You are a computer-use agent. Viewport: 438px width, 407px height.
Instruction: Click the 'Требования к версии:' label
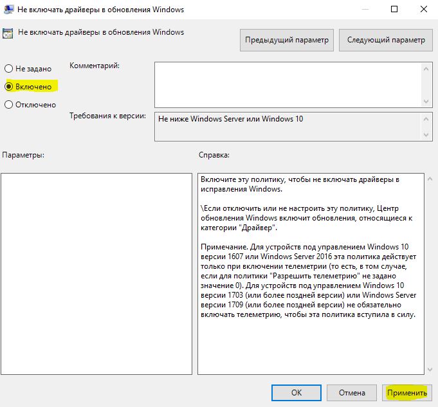tap(107, 116)
